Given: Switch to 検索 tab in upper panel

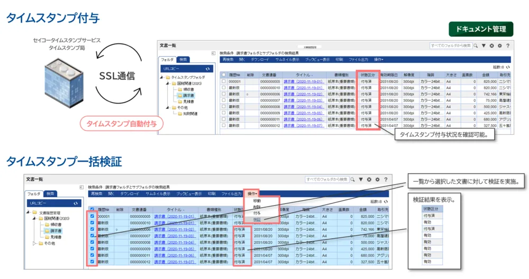Looking at the screenshot, I should (183, 60).
